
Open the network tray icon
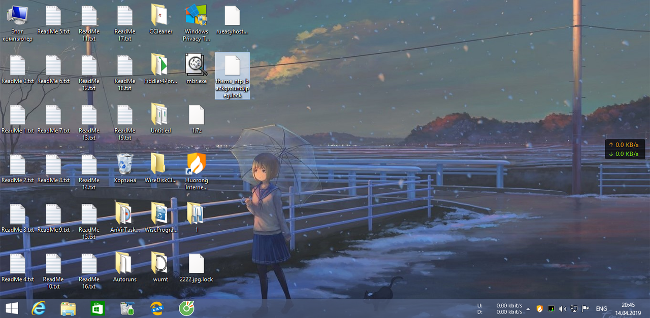coord(574,308)
